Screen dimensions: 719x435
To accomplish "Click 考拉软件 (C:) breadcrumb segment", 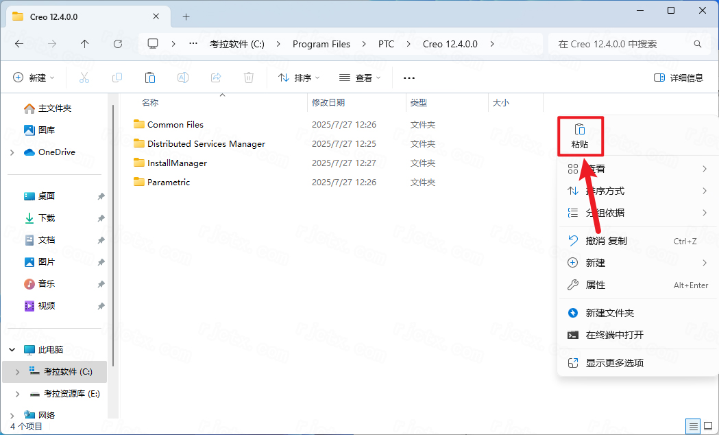I will pyautogui.click(x=237, y=44).
